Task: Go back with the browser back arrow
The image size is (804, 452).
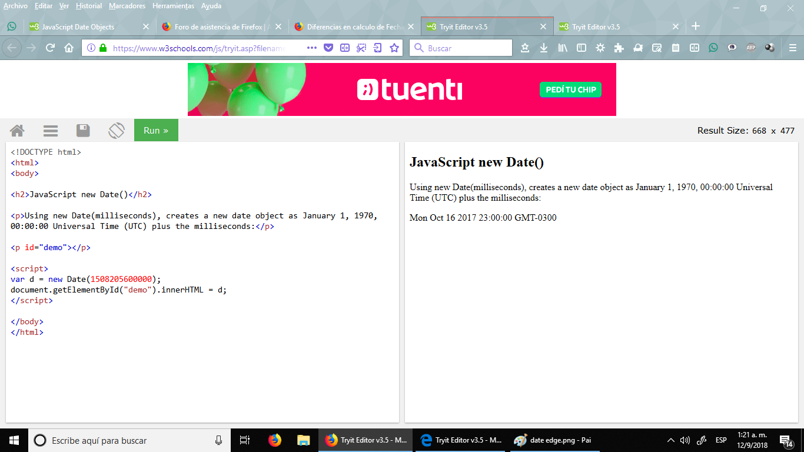Action: 12,48
